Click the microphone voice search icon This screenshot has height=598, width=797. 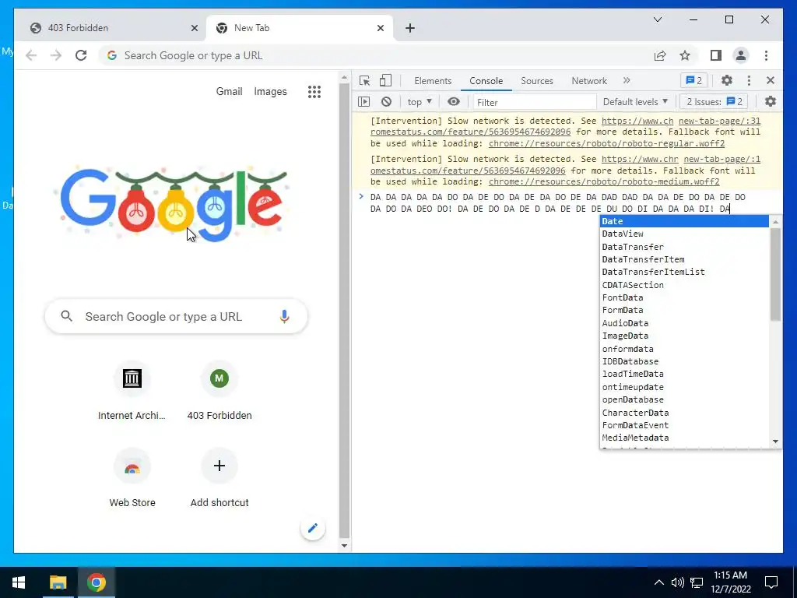[x=285, y=316]
